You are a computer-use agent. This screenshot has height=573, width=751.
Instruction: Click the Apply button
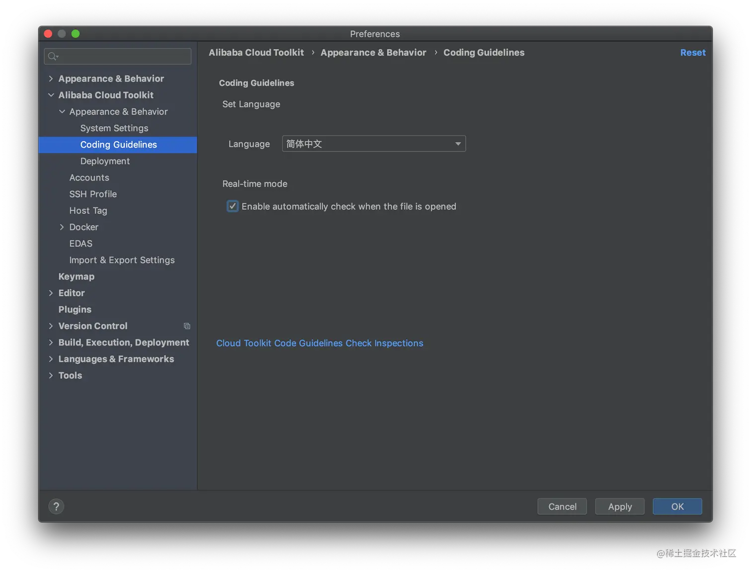620,506
